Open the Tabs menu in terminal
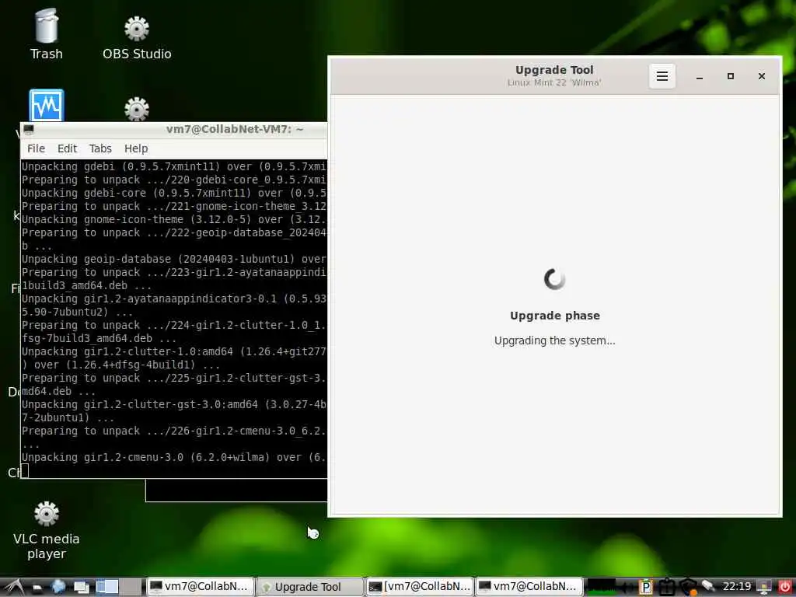 [100, 148]
